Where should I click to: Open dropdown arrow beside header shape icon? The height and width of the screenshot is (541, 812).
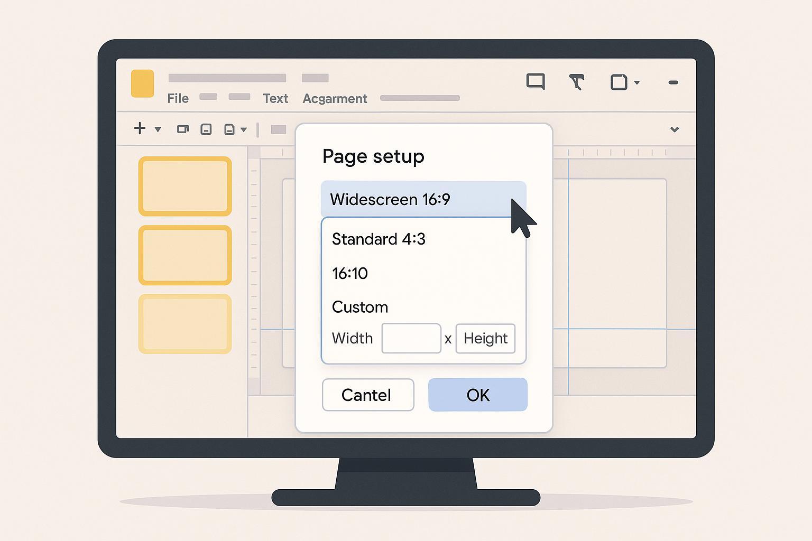coord(637,82)
